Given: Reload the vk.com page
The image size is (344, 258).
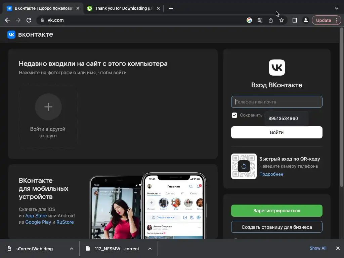Looking at the screenshot, I should coord(29,20).
